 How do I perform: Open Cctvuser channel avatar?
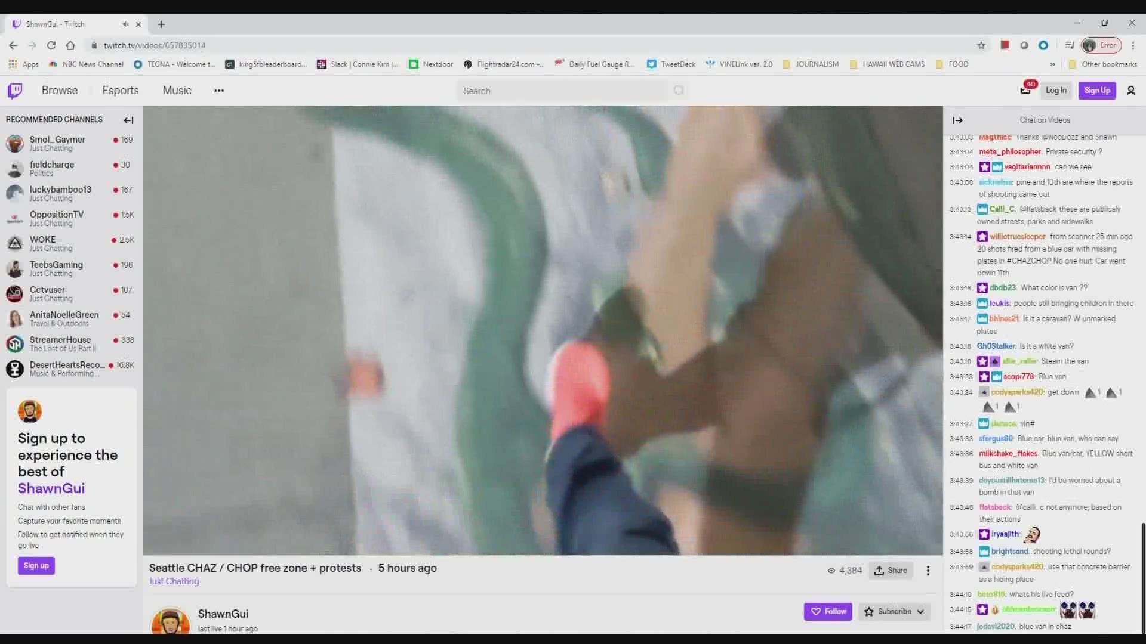pos(15,293)
